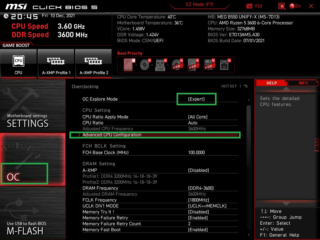Open FCLK Frequency [1800MHz] dropdown

point(198,200)
